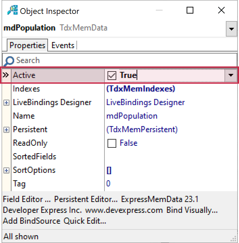Viewport: 239px width, 243px height.
Task: Click the row indicator arrows beside Active
Action: pos(6,75)
